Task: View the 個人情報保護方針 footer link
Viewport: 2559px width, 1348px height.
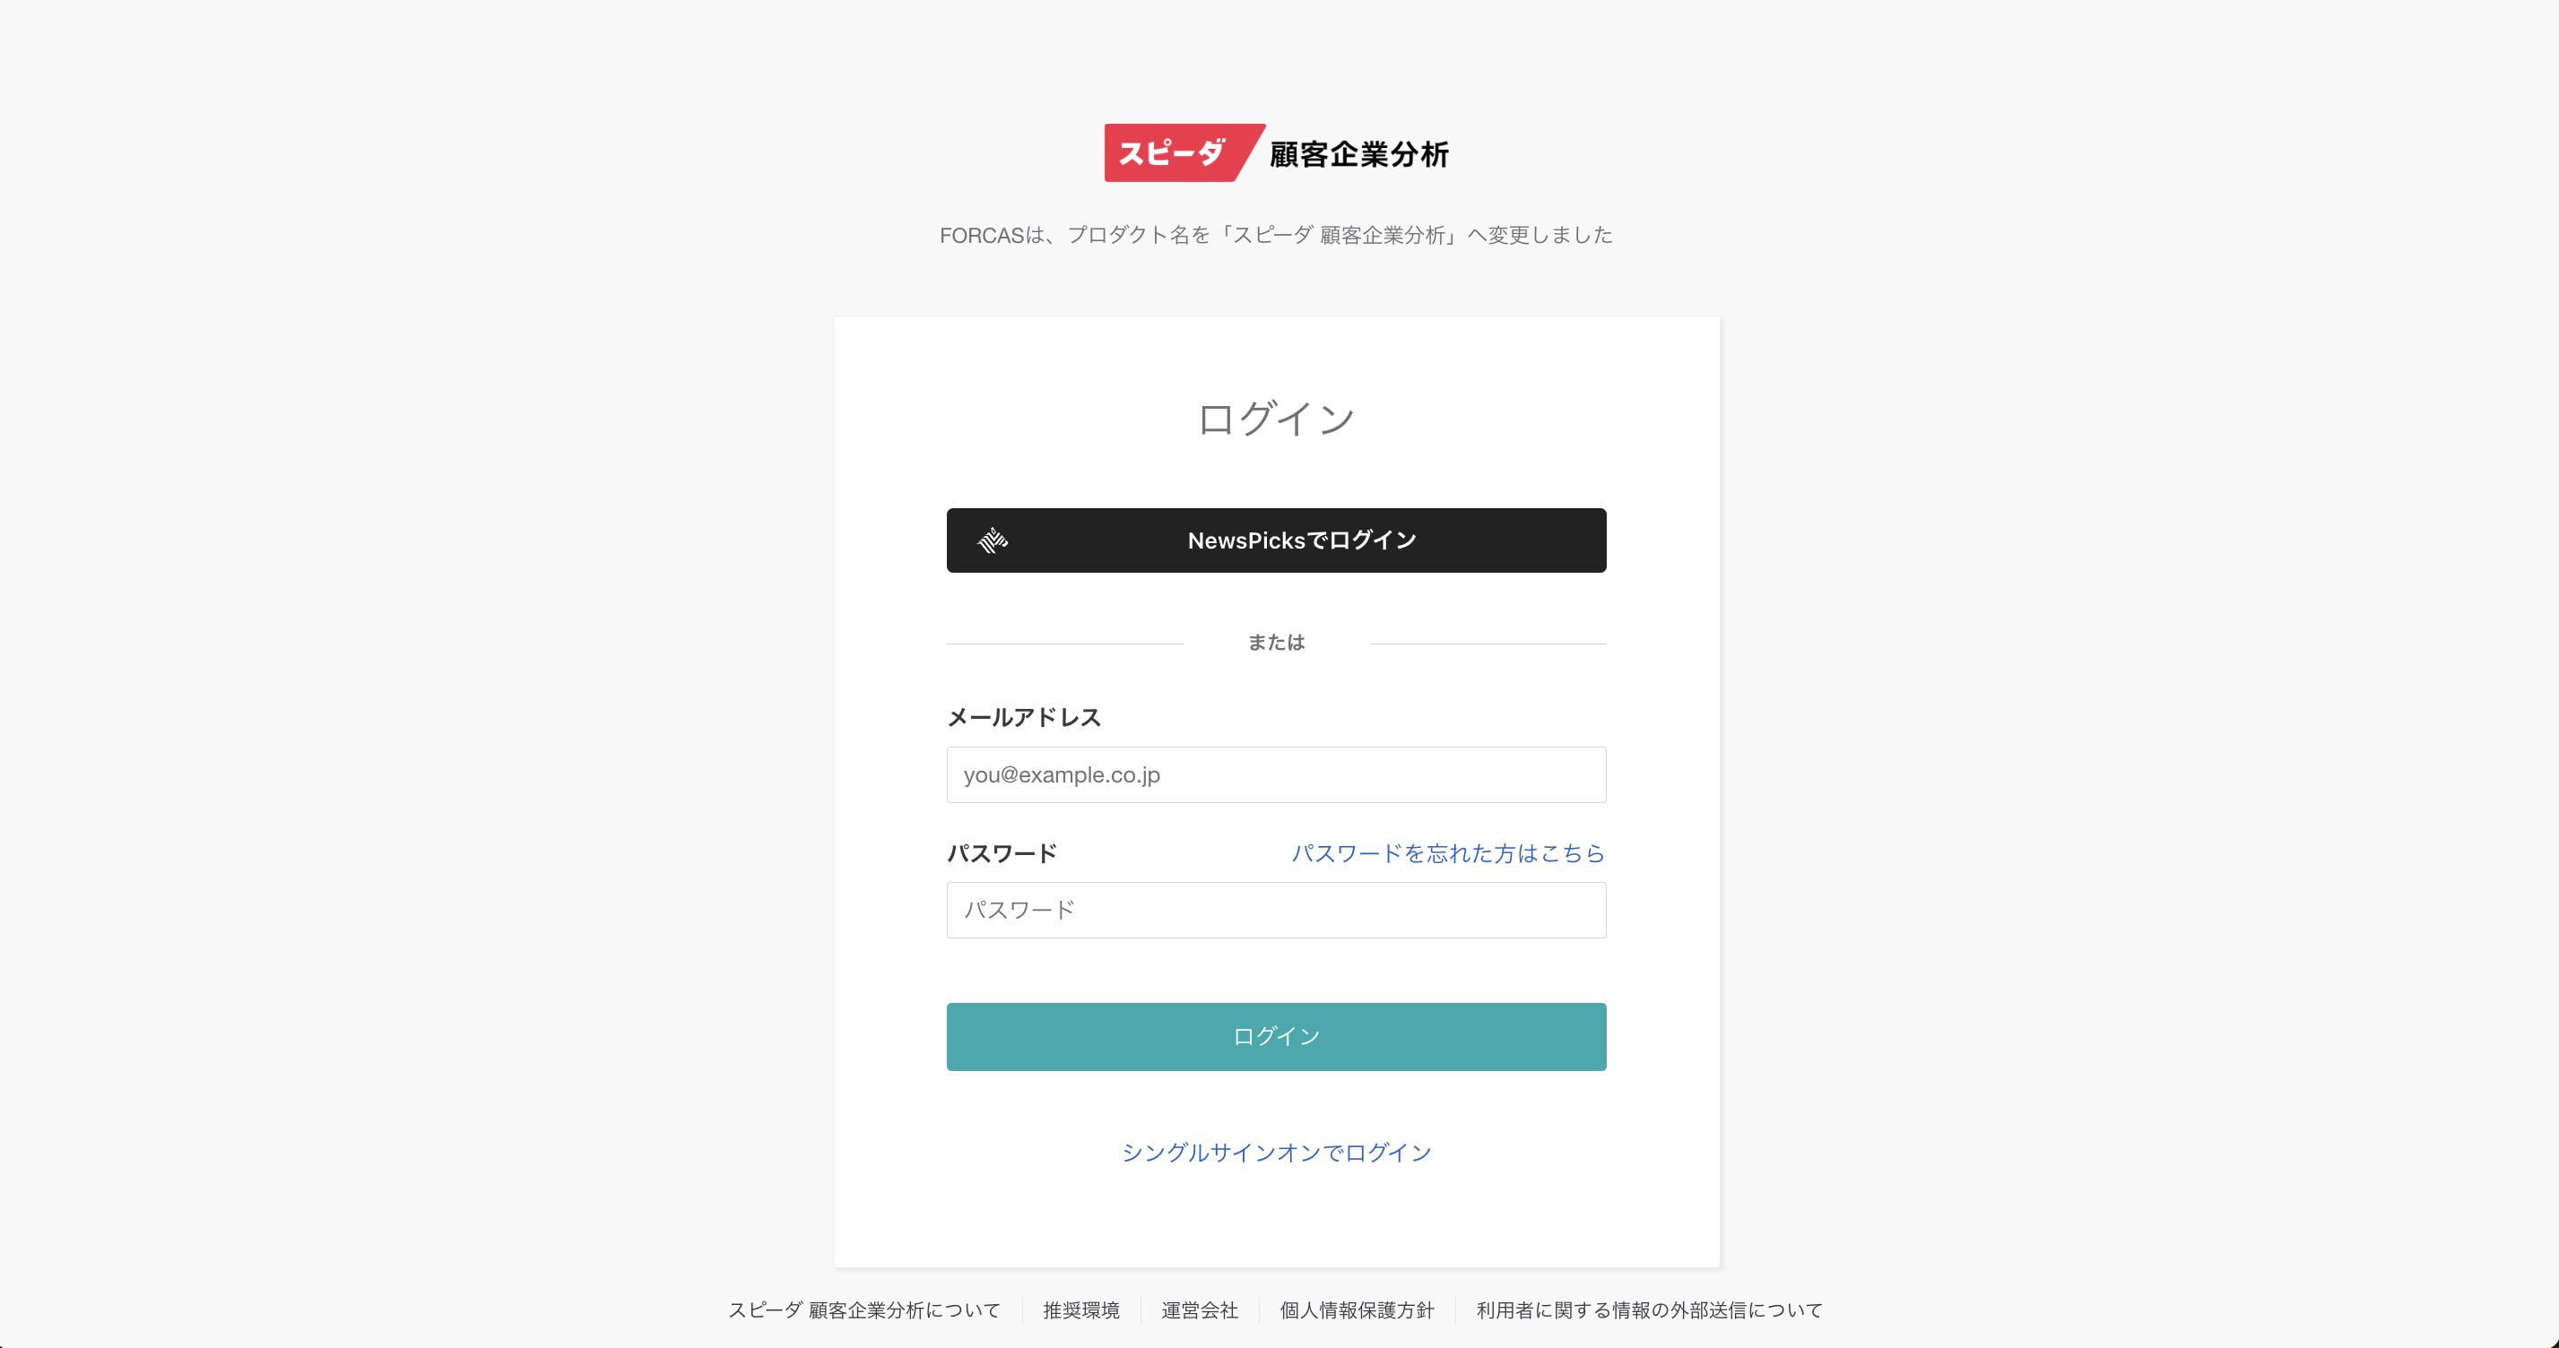Action: pyautogui.click(x=1356, y=1310)
